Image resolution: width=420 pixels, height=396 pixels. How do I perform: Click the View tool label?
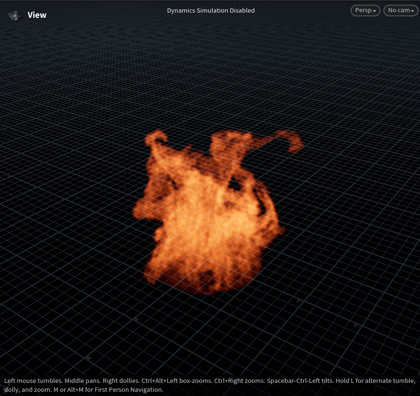pyautogui.click(x=37, y=15)
